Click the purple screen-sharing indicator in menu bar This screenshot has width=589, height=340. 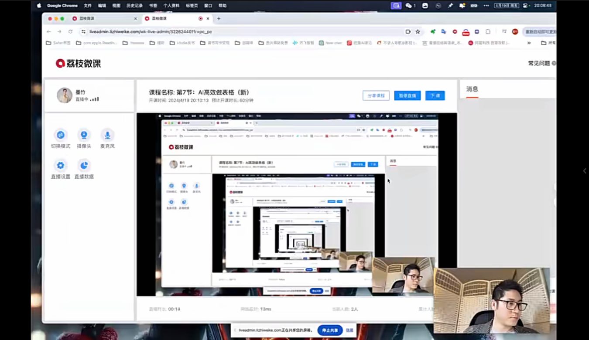396,5
